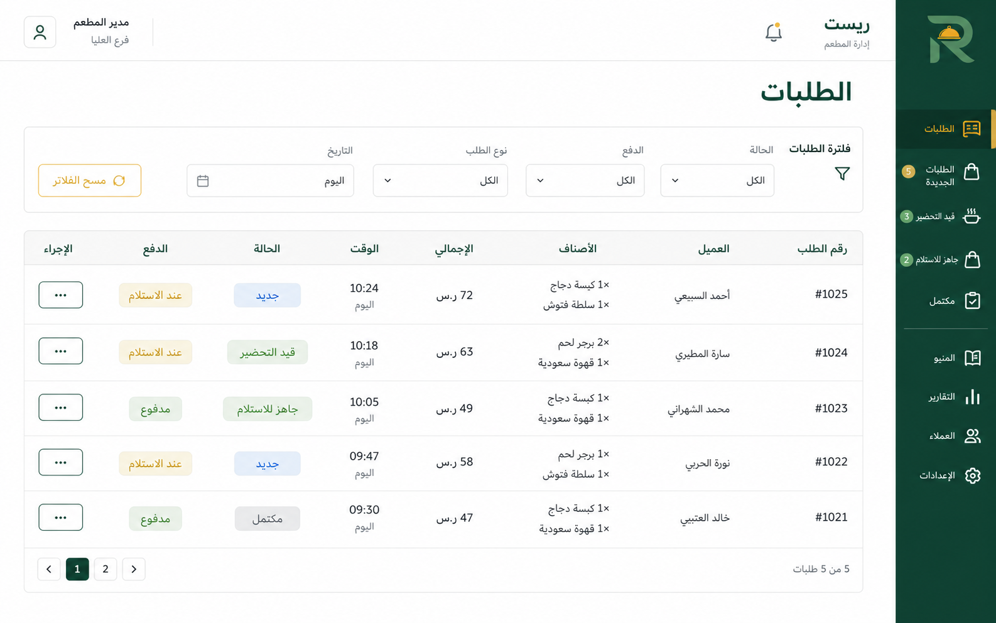This screenshot has height=623, width=996.
Task: Click order number #1022
Action: click(x=831, y=462)
